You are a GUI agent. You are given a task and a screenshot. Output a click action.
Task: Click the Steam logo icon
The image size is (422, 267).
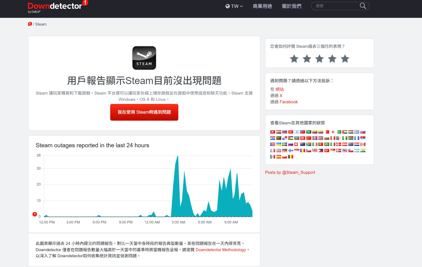[144, 58]
